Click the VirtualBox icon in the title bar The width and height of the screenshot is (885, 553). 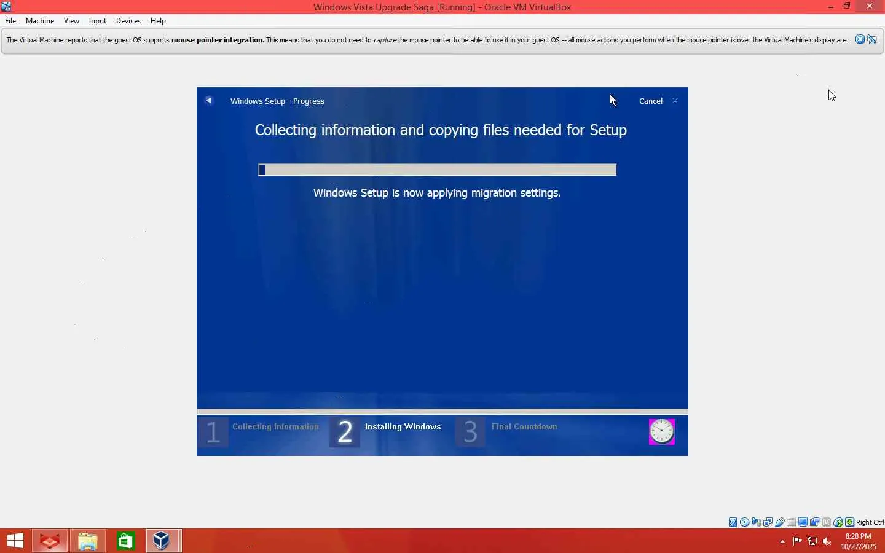[6, 7]
